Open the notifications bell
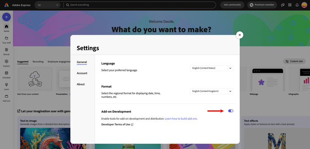Viewport: 310px width, 149px height. (x=297, y=5)
